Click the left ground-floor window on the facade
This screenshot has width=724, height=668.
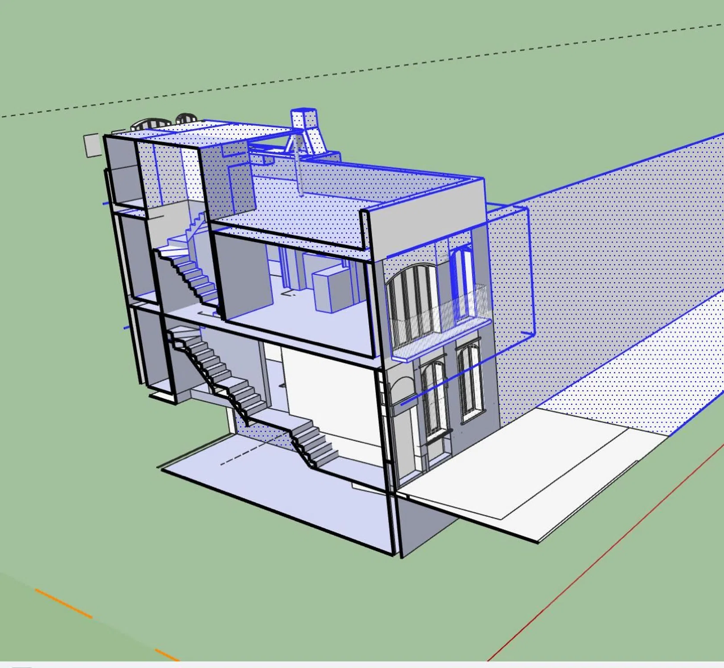[x=432, y=396]
